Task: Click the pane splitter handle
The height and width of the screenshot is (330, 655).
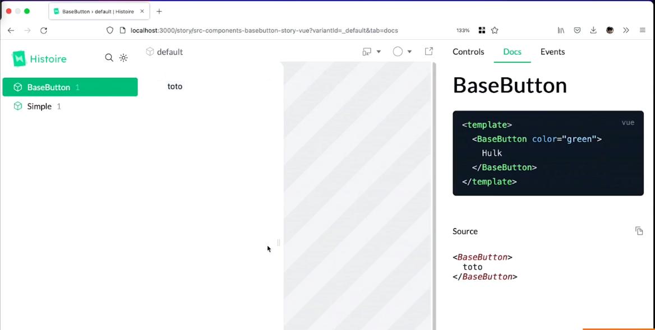Action: (x=279, y=243)
